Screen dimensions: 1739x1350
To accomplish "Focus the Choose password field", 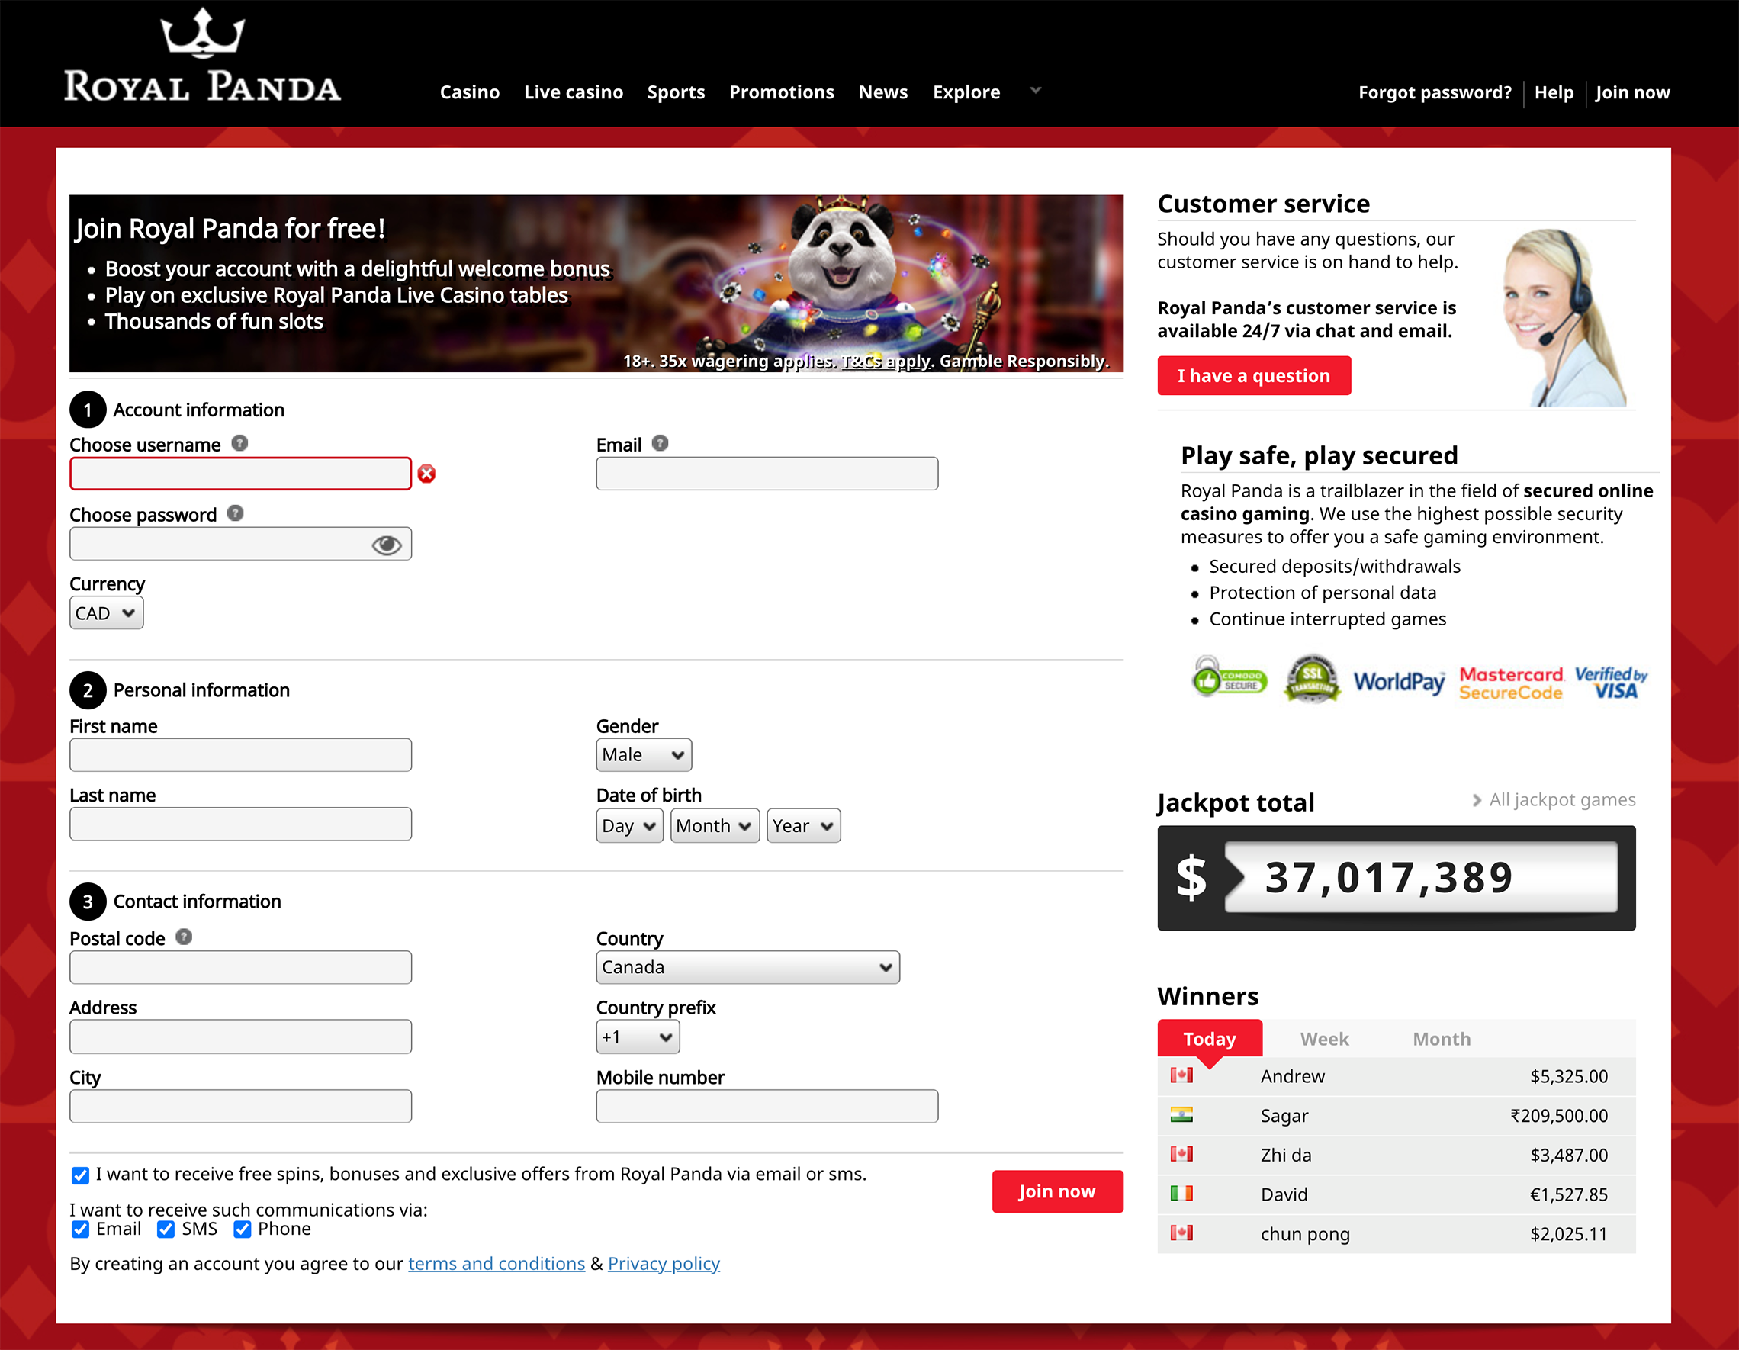I will click(x=240, y=544).
